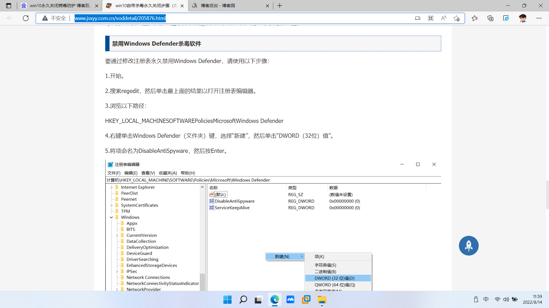Open Edge Favorites star icon
This screenshot has width=549, height=308.
tap(475, 18)
